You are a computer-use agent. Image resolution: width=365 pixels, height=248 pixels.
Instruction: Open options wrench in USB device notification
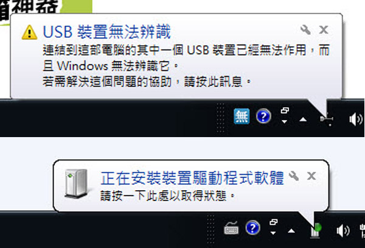tap(305, 30)
